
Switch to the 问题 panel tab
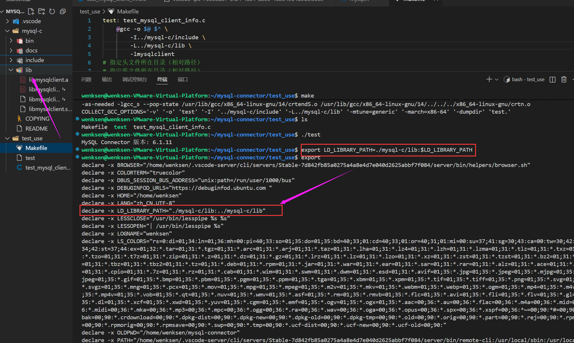[86, 79]
